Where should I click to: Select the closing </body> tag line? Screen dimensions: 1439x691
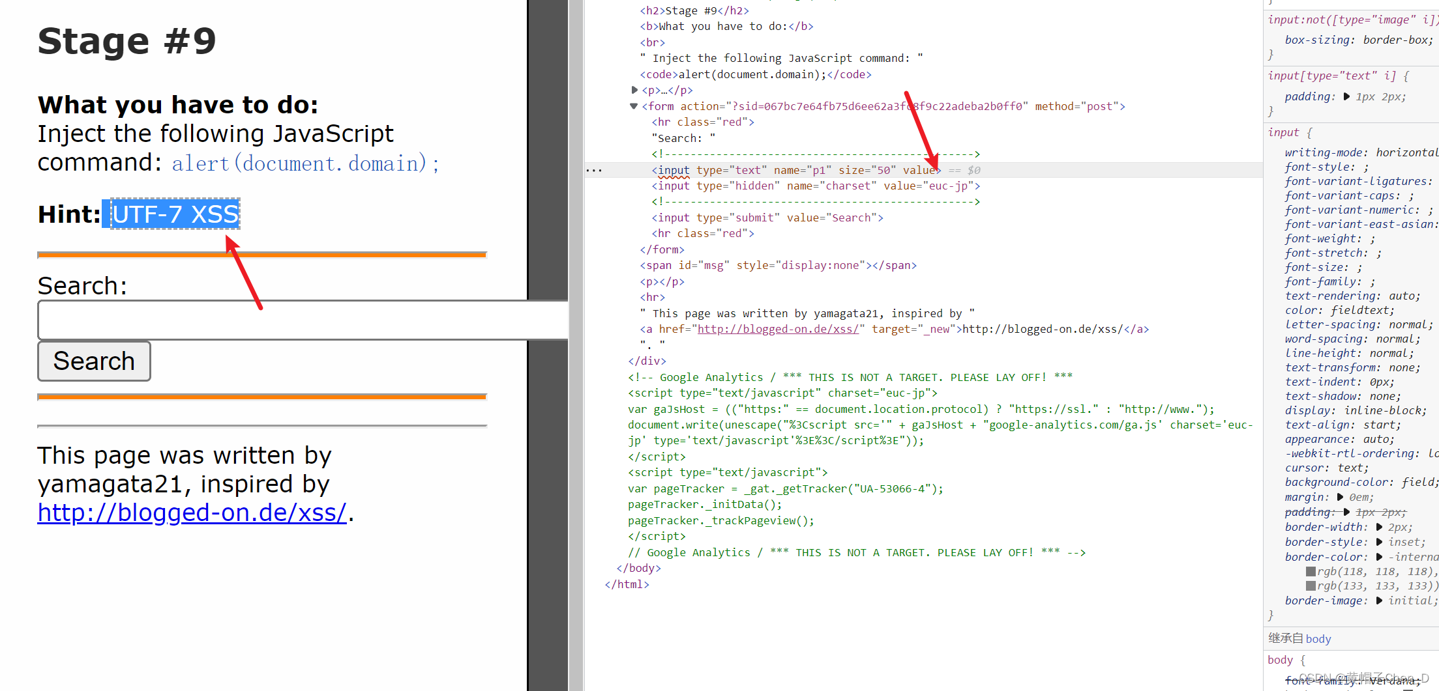pyautogui.click(x=638, y=569)
